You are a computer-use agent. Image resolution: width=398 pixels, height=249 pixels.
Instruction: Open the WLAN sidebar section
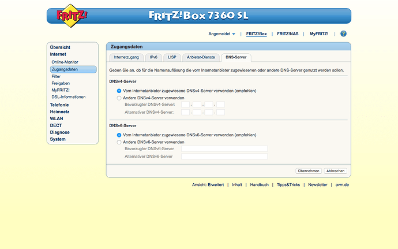click(x=57, y=118)
